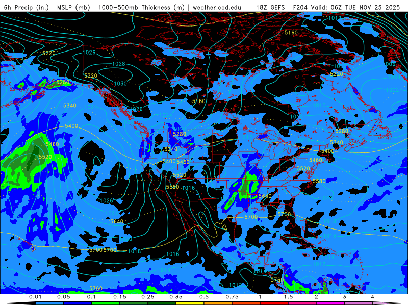Click the violet 3 inch legend swatch
The width and height of the screenshot is (408, 306).
(x=359, y=303)
